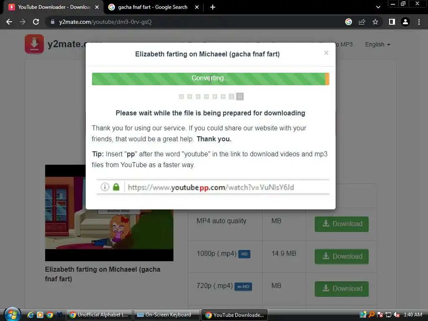
Task: Open On-Screen Keyboard taskbar window
Action: [x=166, y=315]
